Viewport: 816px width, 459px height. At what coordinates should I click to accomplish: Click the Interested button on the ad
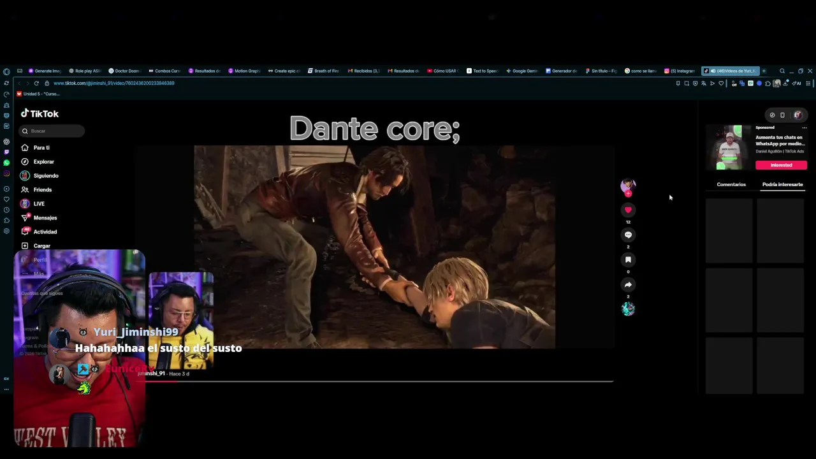click(x=781, y=165)
